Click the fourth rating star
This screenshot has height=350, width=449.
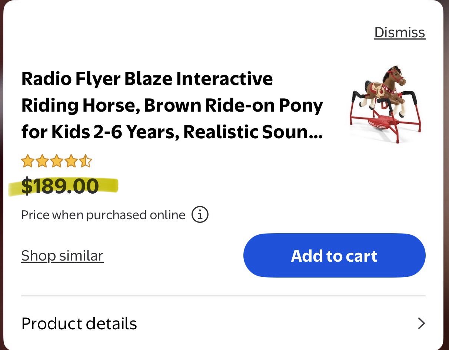(71, 162)
